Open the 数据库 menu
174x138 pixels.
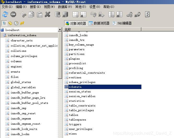tap(65, 7)
